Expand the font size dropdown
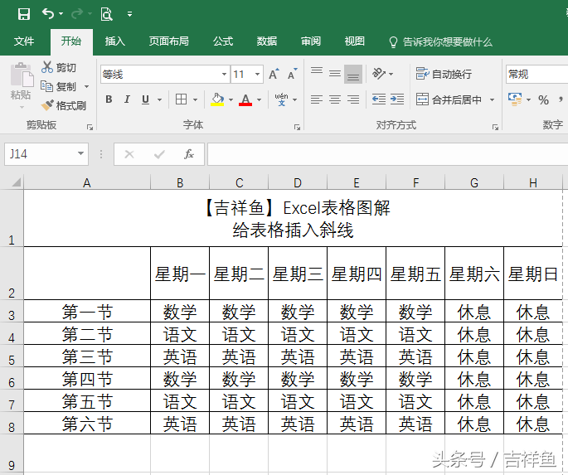 click(257, 75)
